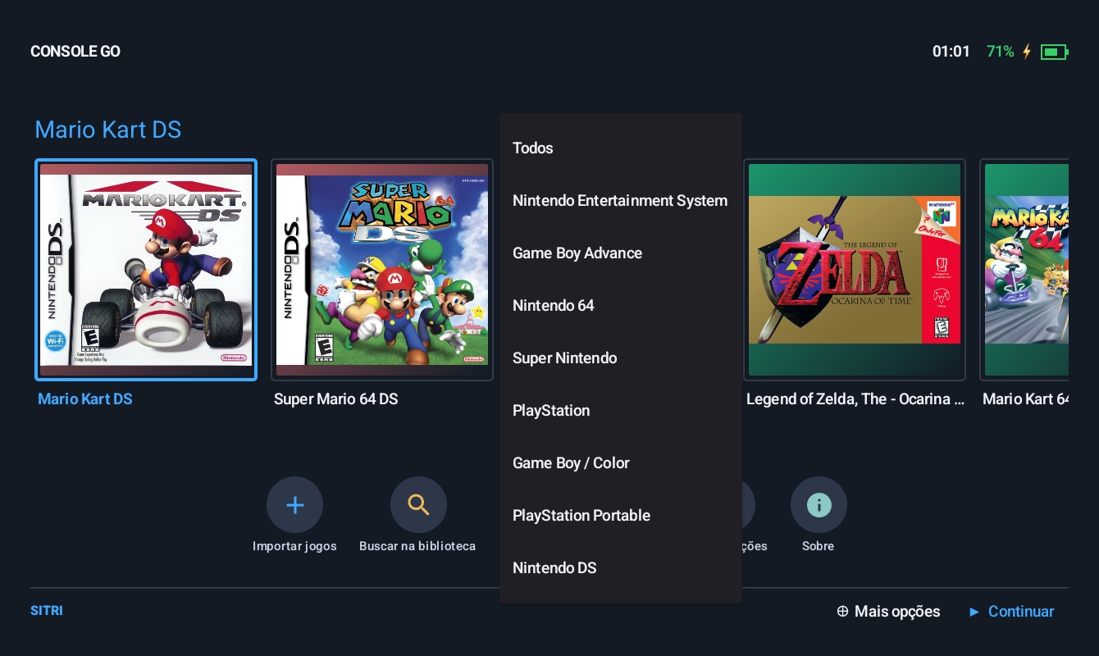Open the Mario Kart DS cover thumbnail
The width and height of the screenshot is (1099, 656).
click(146, 270)
